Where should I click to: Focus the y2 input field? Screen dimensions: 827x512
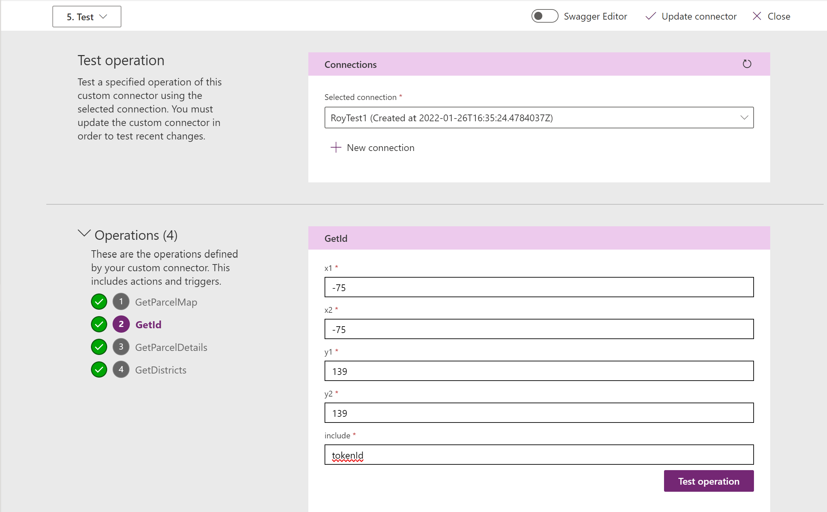pyautogui.click(x=539, y=413)
